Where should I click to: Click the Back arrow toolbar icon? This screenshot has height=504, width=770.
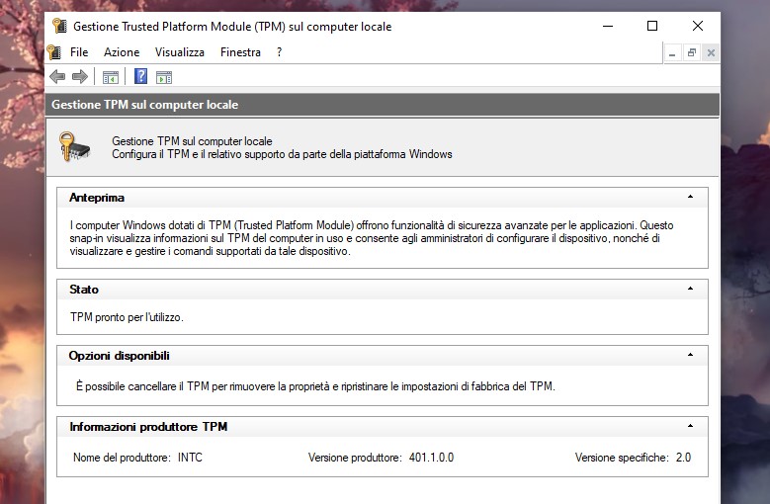click(x=57, y=77)
